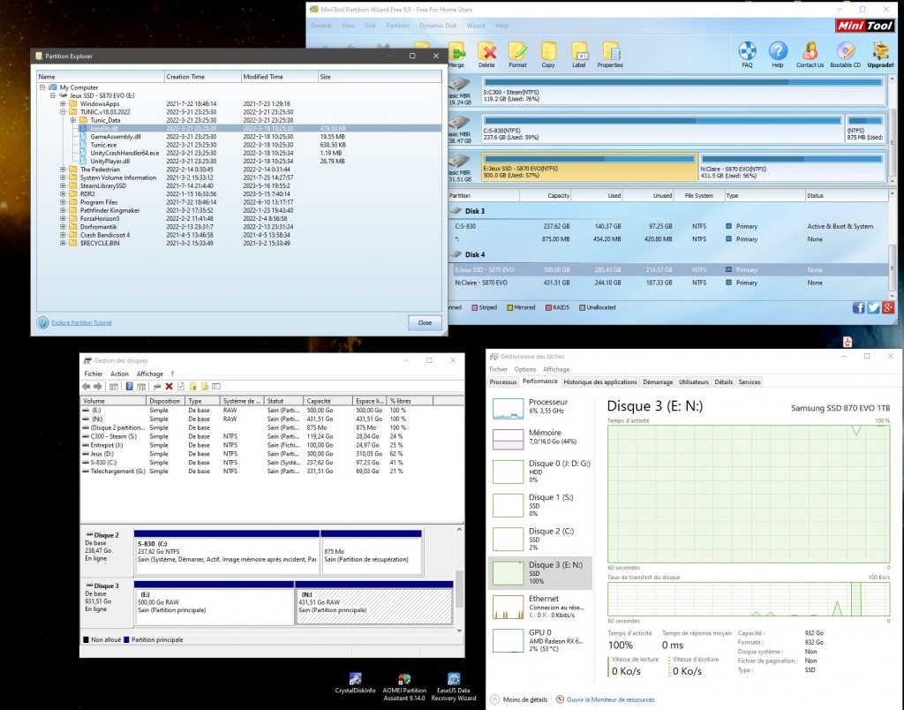The width and height of the screenshot is (904, 710).
Task: Open the Wizard menu in MiniTool
Action: click(x=476, y=26)
